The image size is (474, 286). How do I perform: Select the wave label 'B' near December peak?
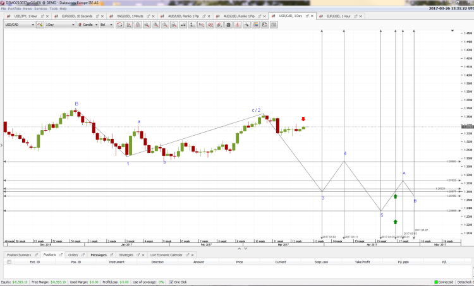point(76,104)
